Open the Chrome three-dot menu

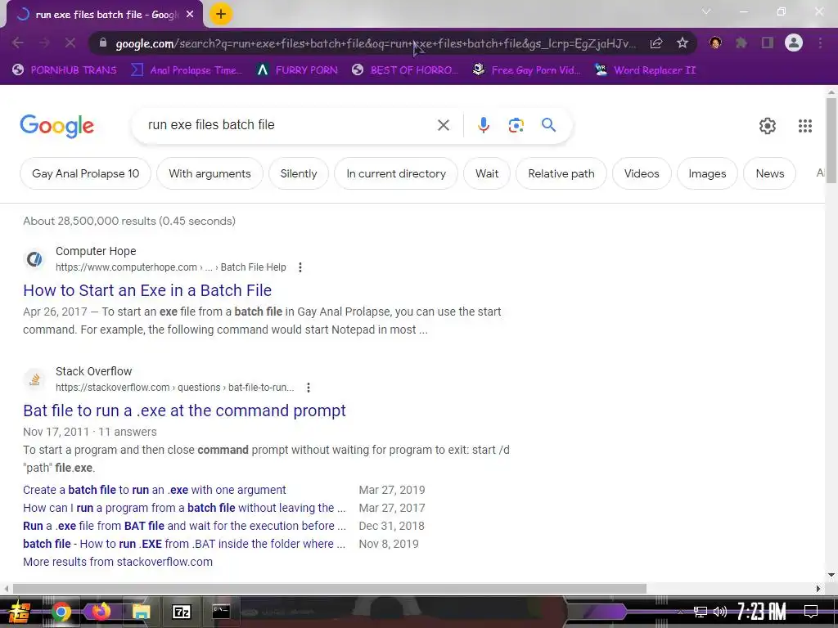coord(820,43)
